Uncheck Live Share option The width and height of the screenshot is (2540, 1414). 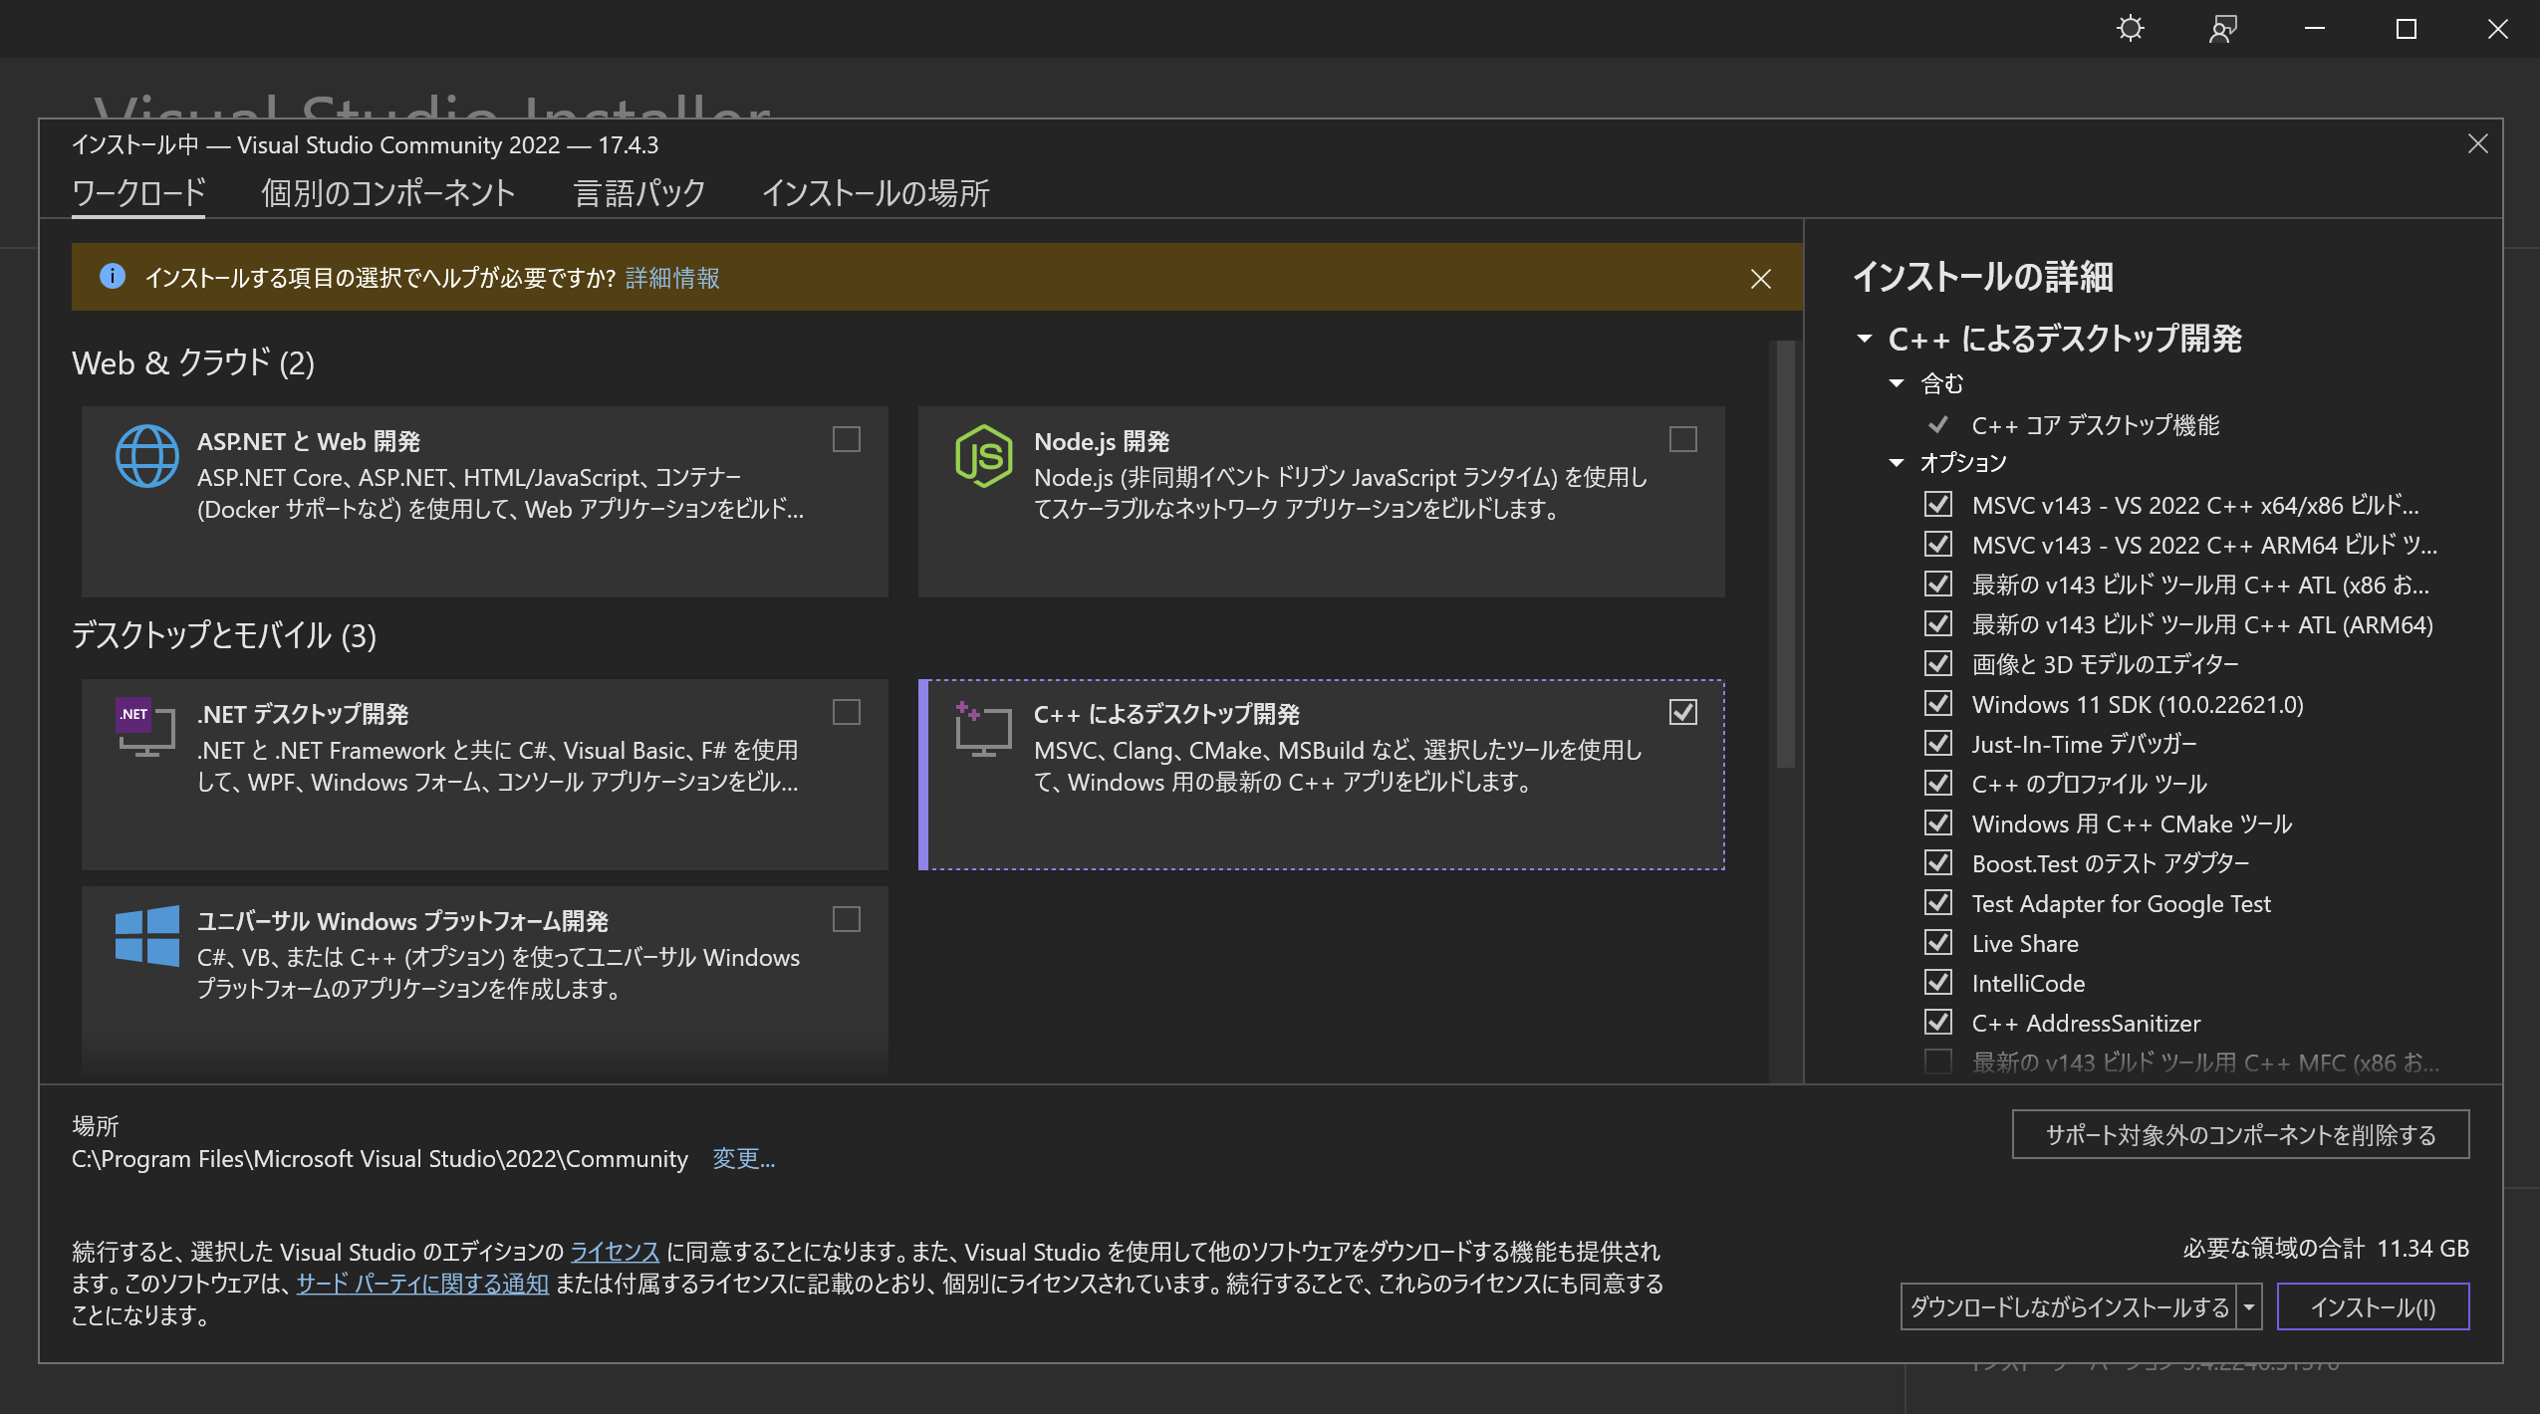[x=1937, y=942]
